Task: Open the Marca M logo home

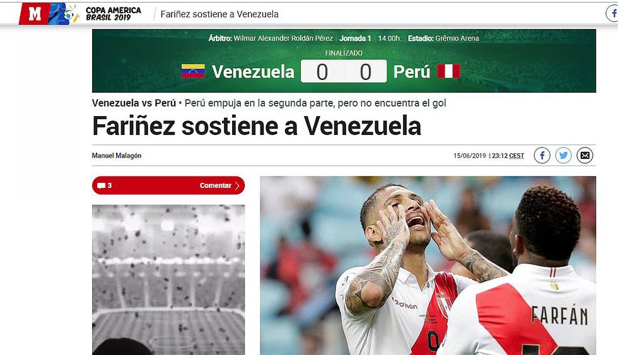Action: tap(34, 14)
